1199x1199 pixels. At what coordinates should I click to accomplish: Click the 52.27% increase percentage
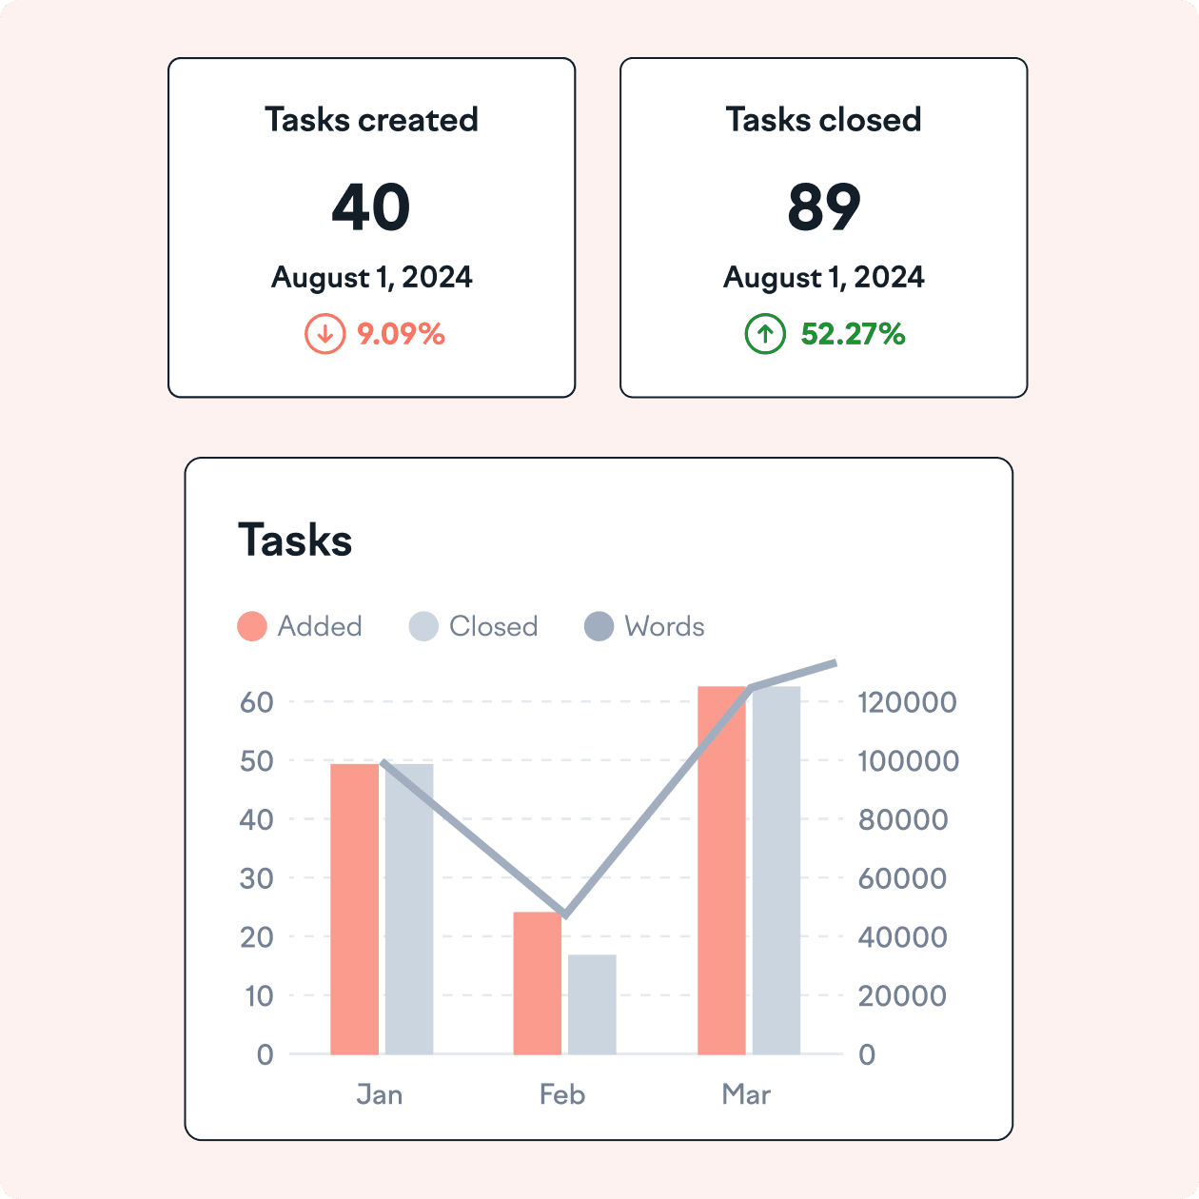(x=853, y=334)
